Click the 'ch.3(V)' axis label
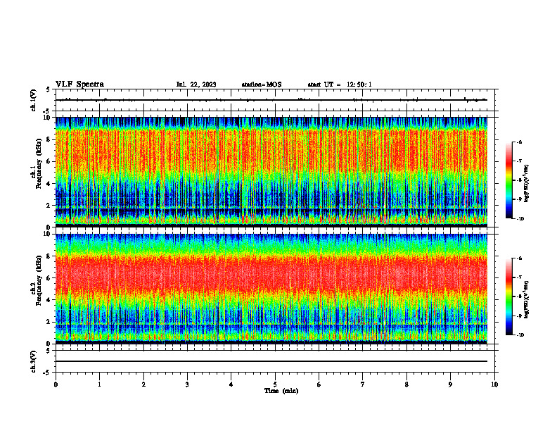This screenshot has height=431, width=557. pos(33,362)
